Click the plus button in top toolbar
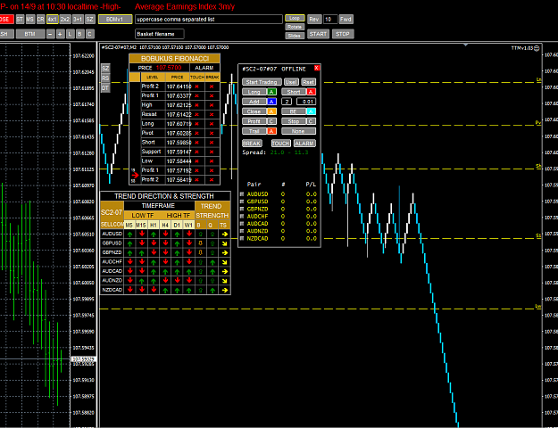This screenshot has width=558, height=428. tap(60, 34)
